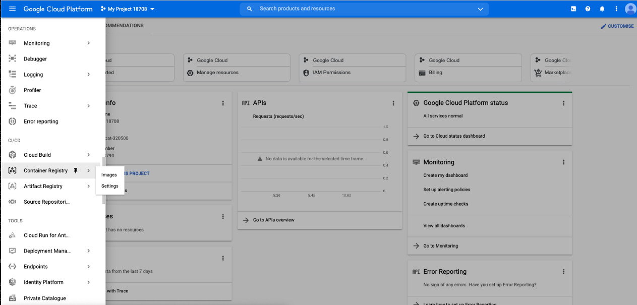Activate Cloud Shell from the top bar
637x305 pixels.
[x=573, y=9]
